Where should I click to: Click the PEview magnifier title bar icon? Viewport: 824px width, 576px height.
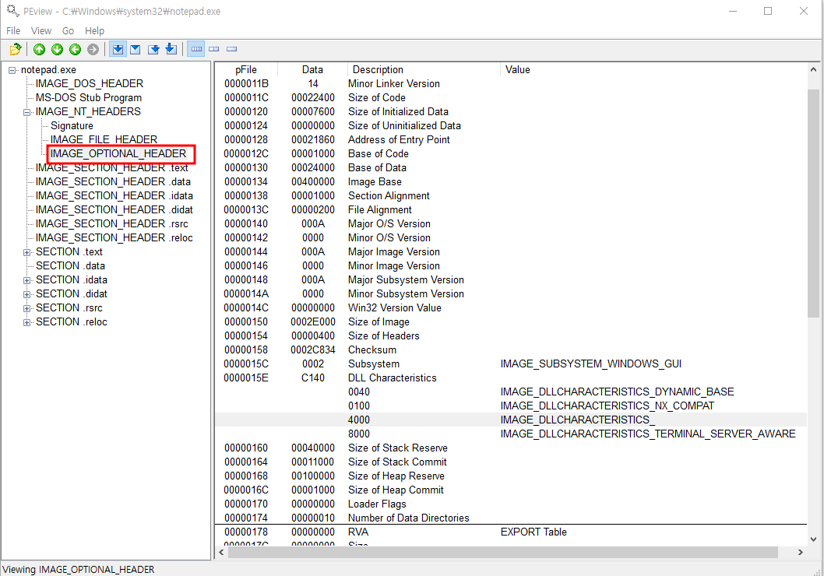[x=12, y=10]
